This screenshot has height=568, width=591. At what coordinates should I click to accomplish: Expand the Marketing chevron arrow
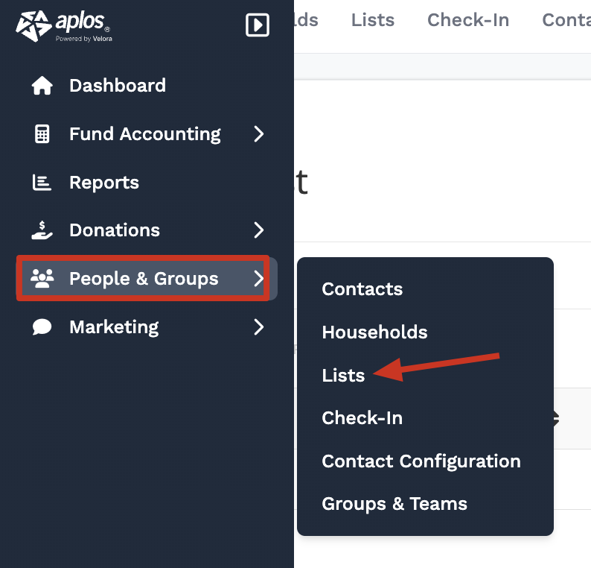258,327
